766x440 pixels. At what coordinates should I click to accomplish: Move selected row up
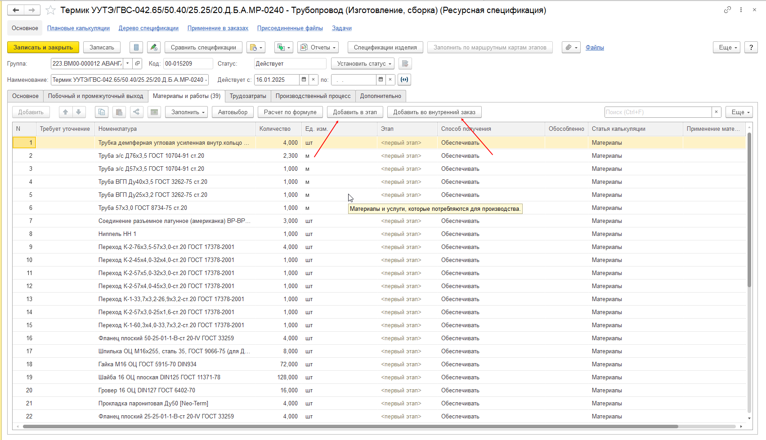65,112
